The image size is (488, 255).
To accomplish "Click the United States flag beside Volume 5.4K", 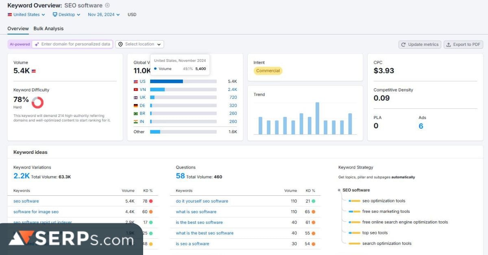I will coord(34,71).
